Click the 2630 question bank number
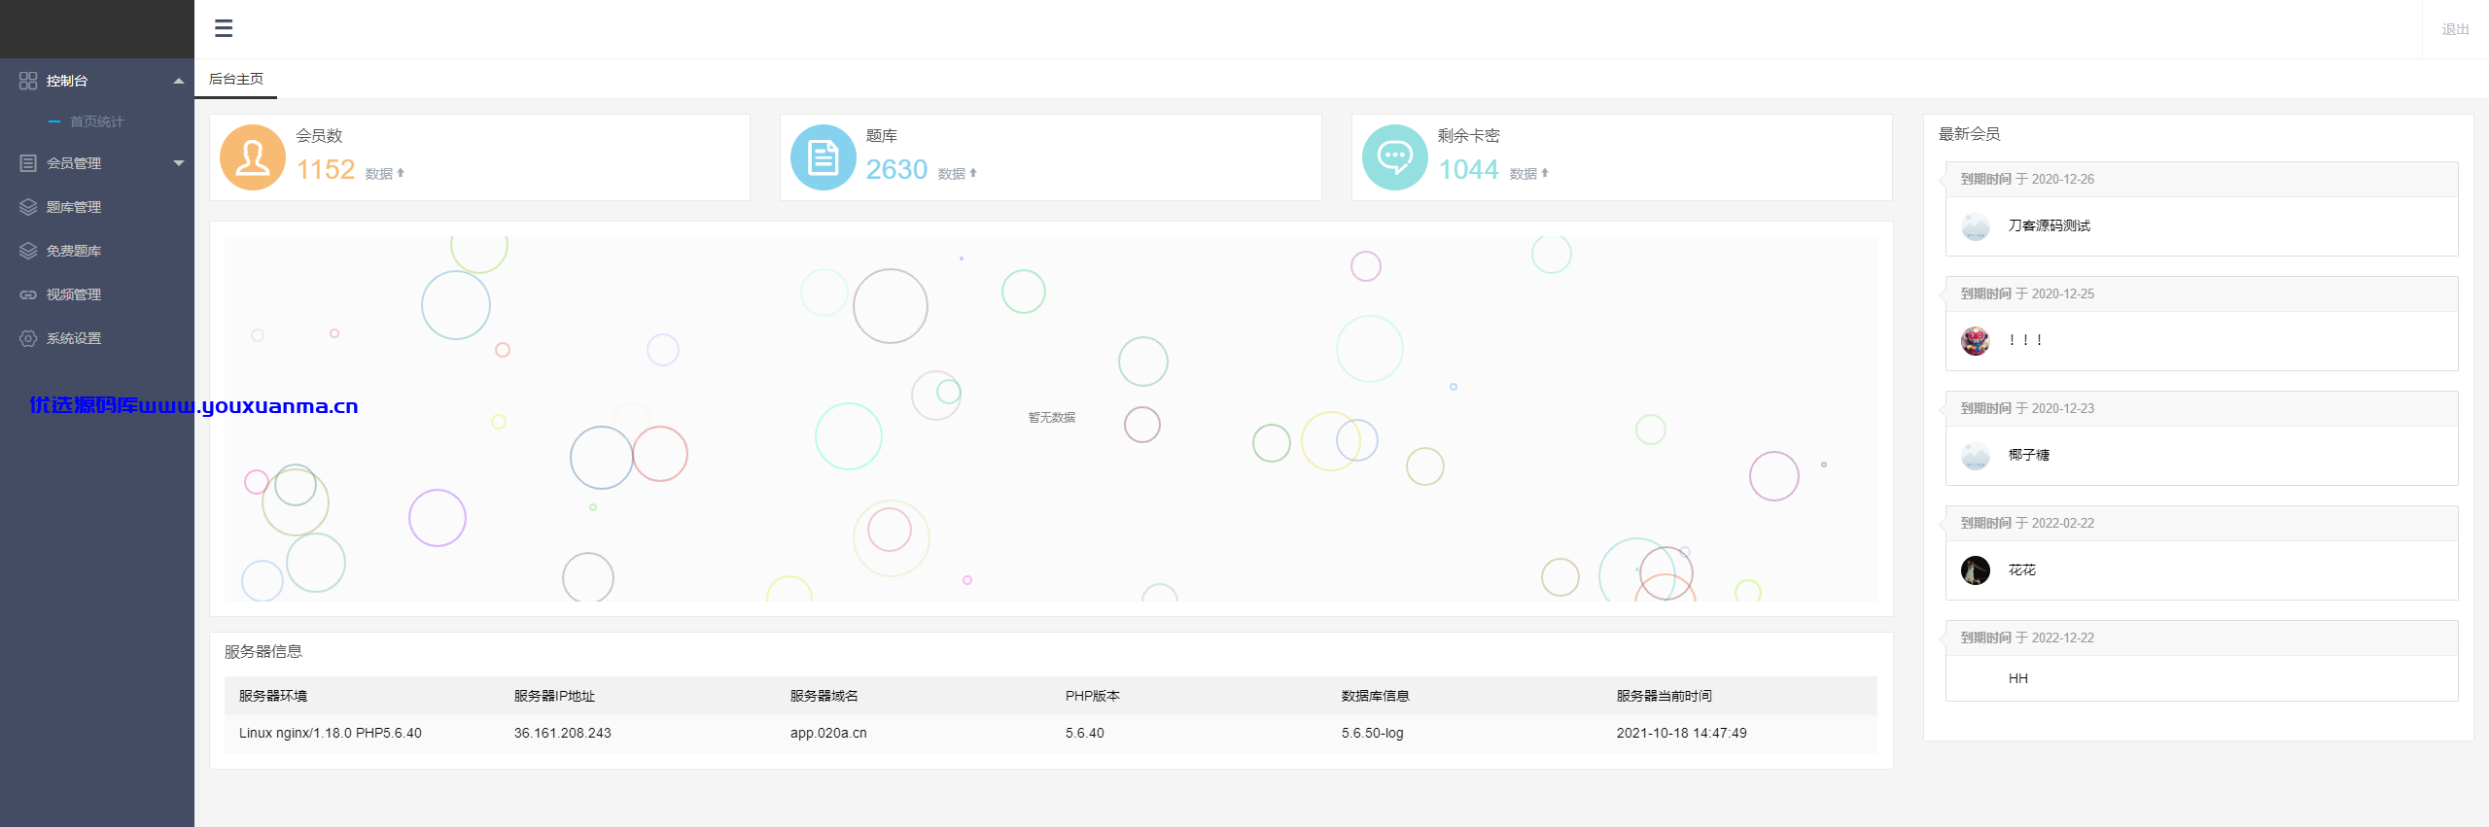The image size is (2489, 827). 896,170
